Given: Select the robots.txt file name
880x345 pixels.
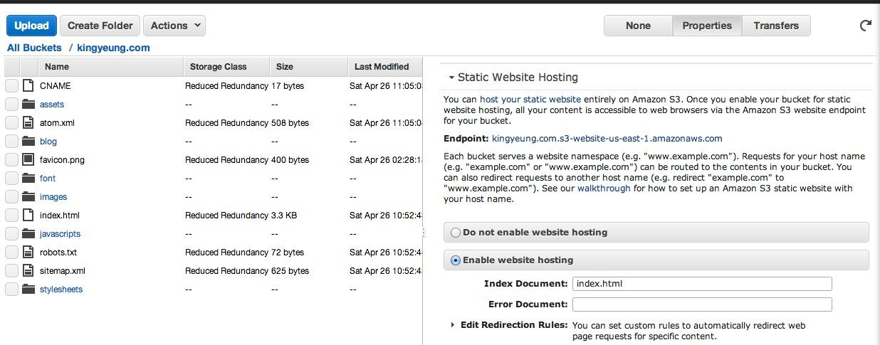Looking at the screenshot, I should 58,253.
